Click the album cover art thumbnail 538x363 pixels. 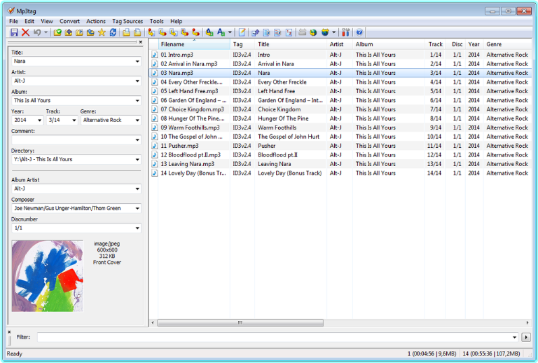click(47, 276)
